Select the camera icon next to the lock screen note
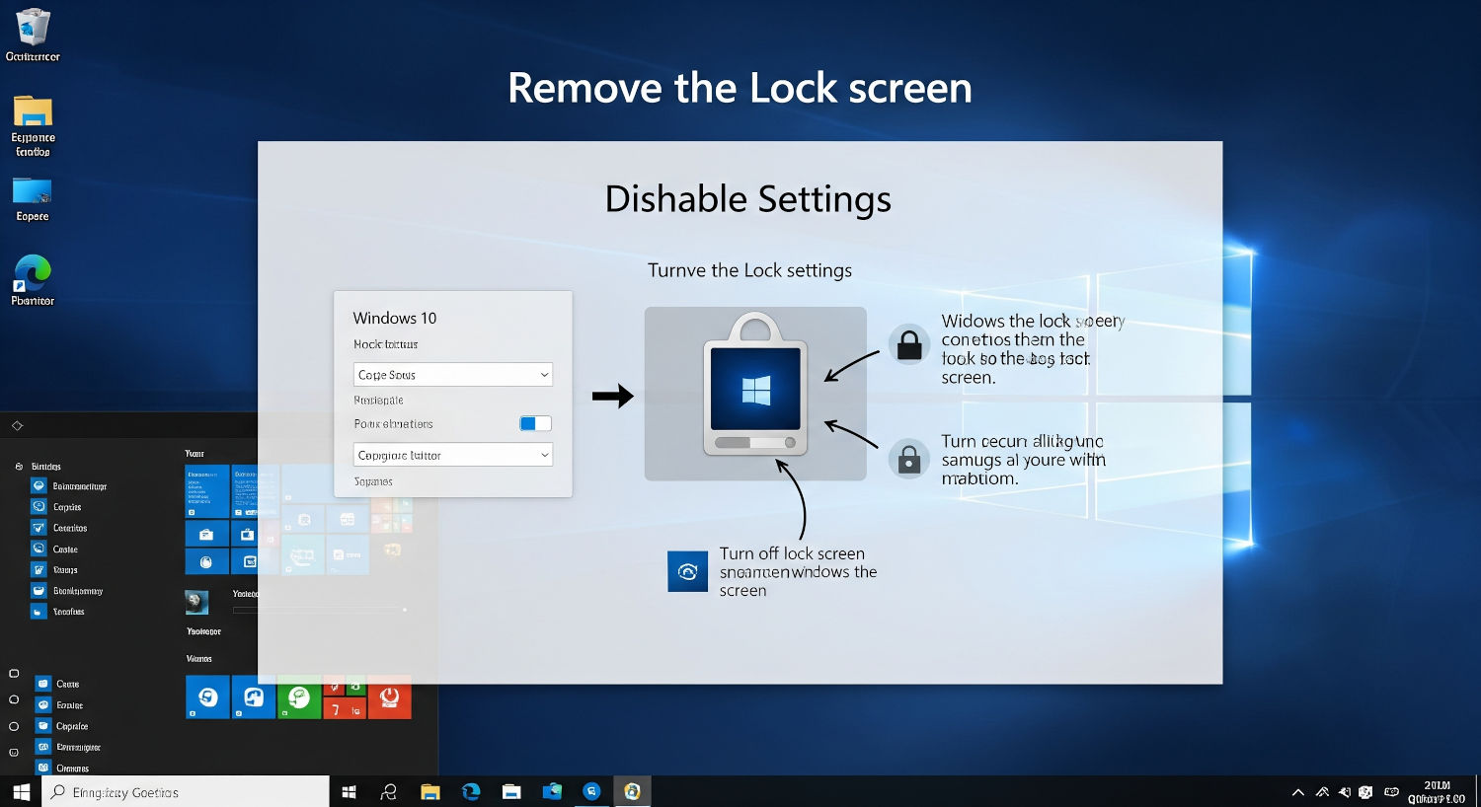The height and width of the screenshot is (807, 1481). (687, 571)
